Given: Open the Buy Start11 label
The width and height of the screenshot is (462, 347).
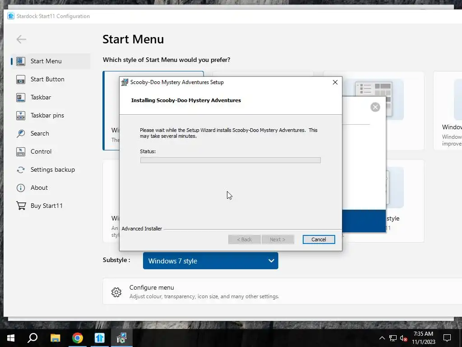Looking at the screenshot, I should coord(46,206).
